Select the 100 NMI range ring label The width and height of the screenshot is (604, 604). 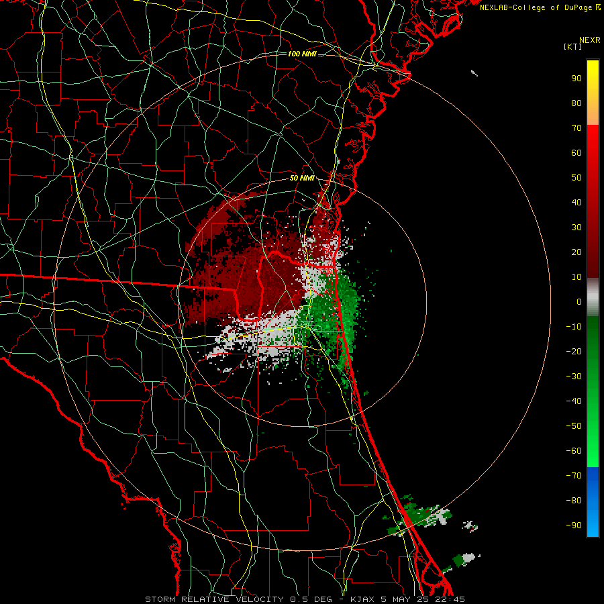coord(302,54)
